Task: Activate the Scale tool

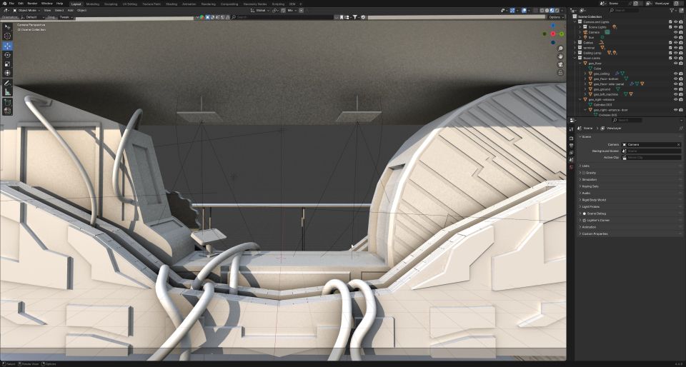Action: coord(7,64)
